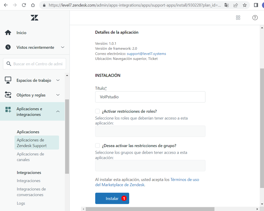Click the sidebar scrollbar up arrow
This screenshot has width=264, height=211.
[67, 75]
